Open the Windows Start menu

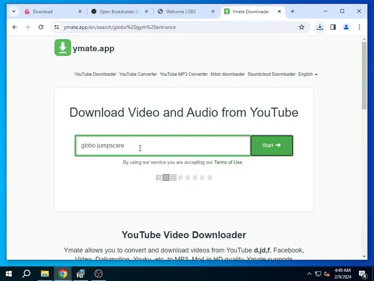point(9,274)
